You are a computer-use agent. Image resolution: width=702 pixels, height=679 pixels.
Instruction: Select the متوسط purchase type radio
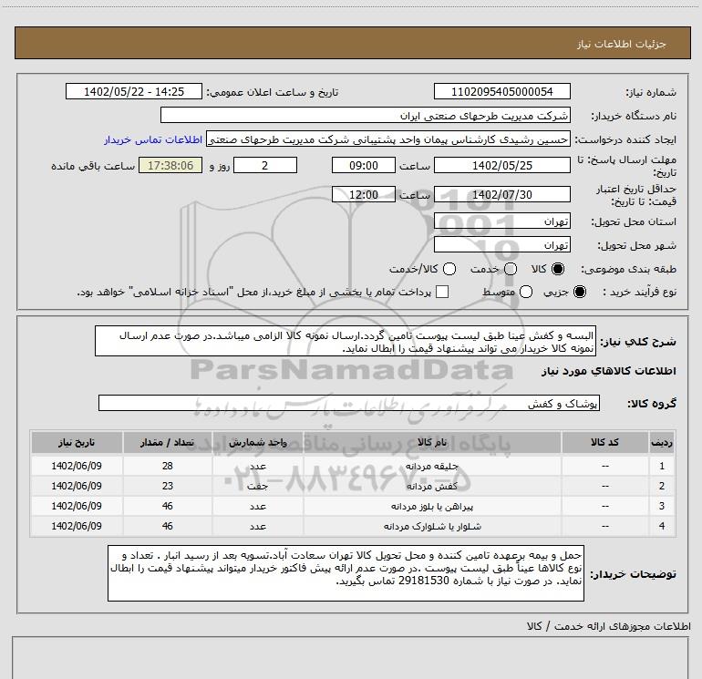point(525,292)
